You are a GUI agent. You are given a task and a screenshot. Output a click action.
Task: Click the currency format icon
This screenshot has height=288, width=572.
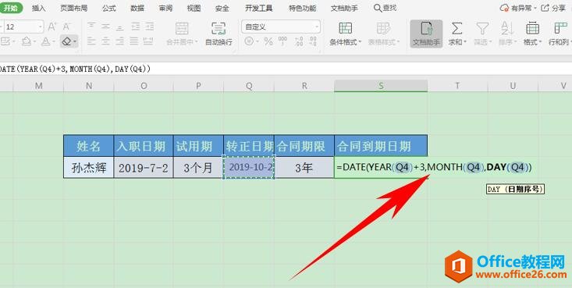click(250, 41)
